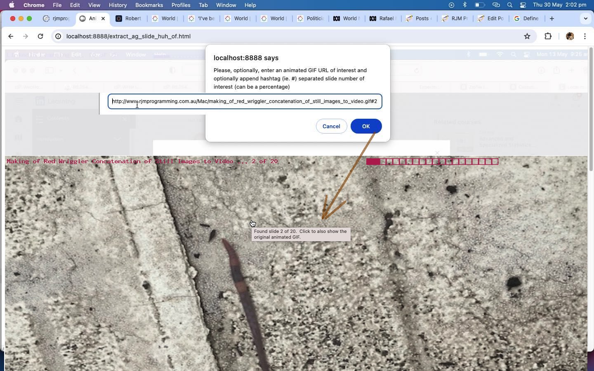This screenshot has width=594, height=371.
Task: Open Spotlight search magnifier icon
Action: click(510, 5)
